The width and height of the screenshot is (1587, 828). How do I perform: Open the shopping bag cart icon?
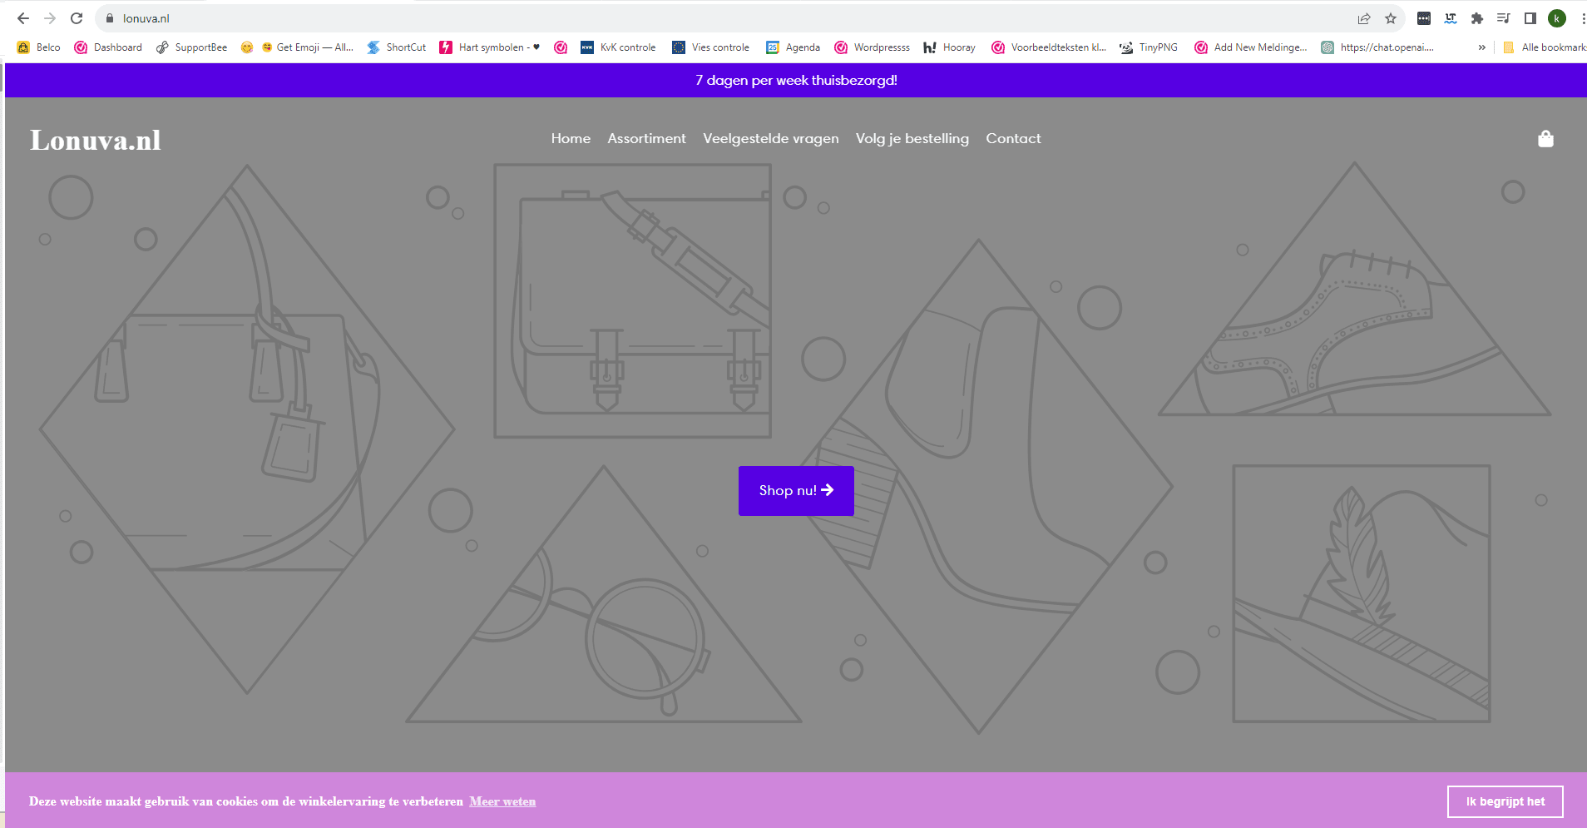click(1545, 139)
